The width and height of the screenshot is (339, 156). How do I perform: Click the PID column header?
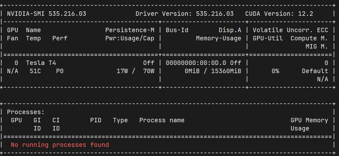(95, 120)
